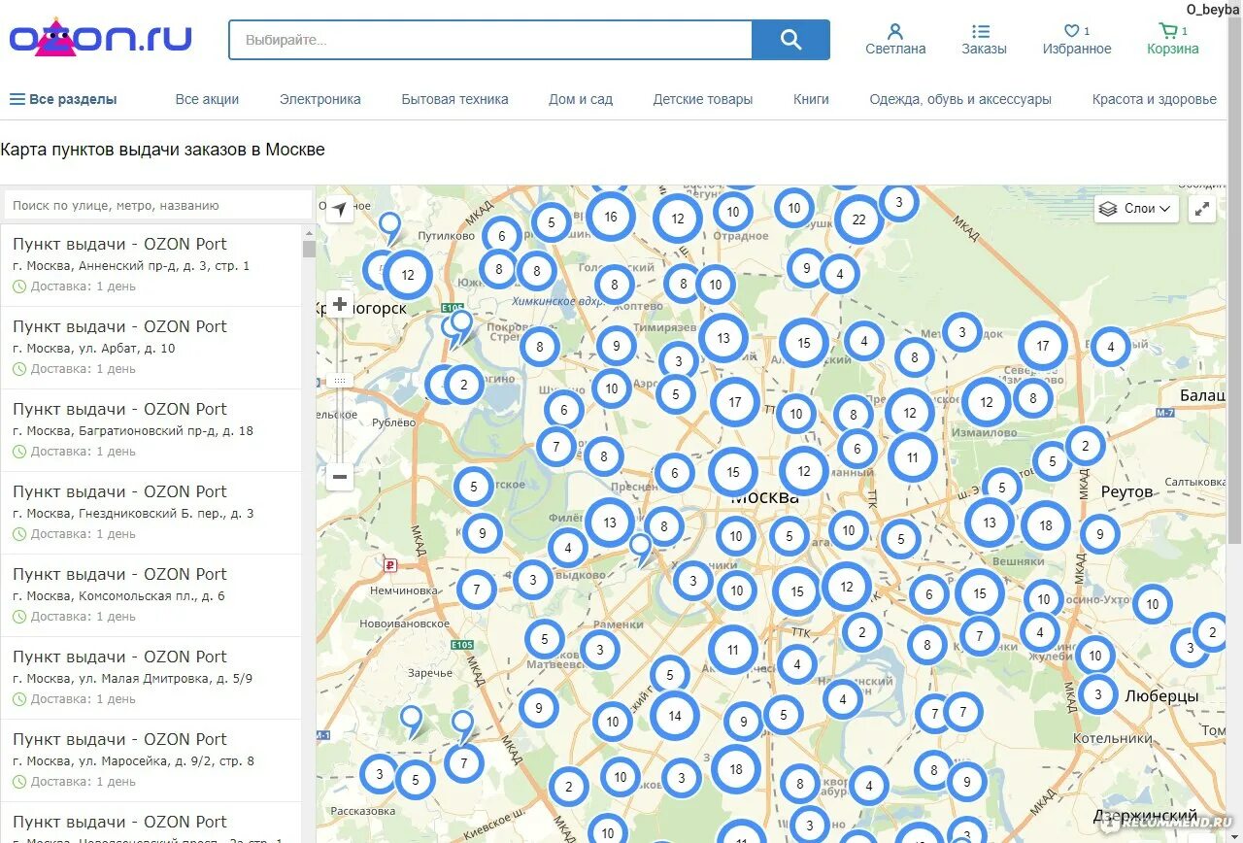Expand map to fullscreen

pos(1202,209)
